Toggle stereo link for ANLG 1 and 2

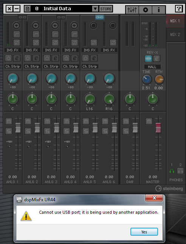click(23, 17)
